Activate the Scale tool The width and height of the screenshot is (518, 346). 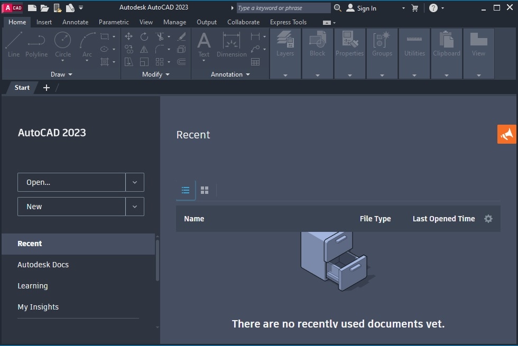coord(144,62)
